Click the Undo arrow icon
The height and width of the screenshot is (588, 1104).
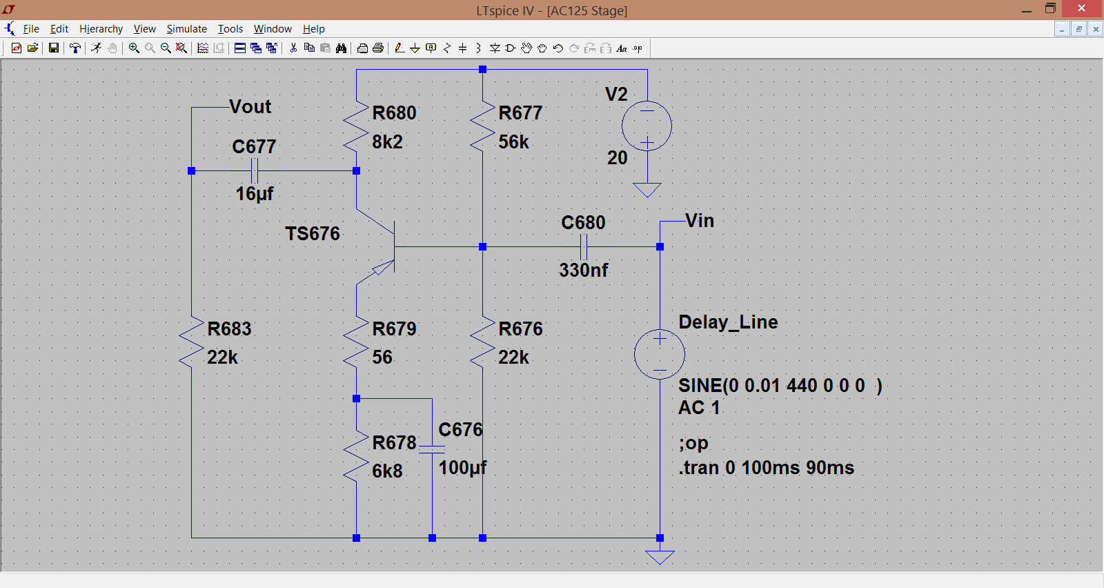(x=558, y=48)
